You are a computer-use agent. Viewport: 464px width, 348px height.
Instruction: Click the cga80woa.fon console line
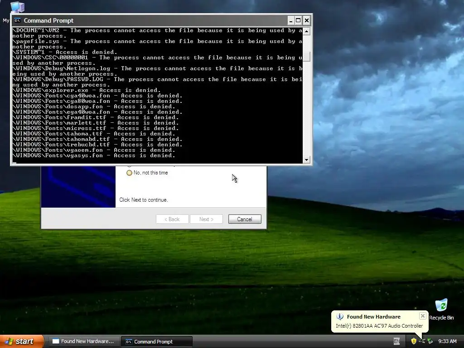[x=98, y=101]
